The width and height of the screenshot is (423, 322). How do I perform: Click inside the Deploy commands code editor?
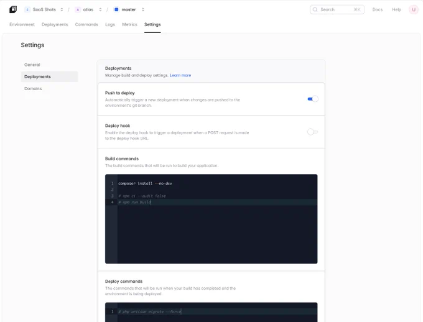(211, 312)
